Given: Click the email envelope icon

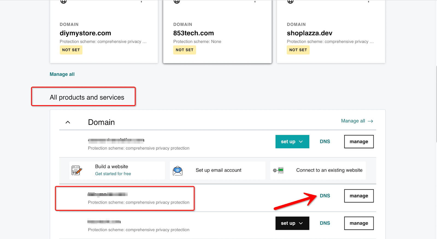Looking at the screenshot, I should (178, 171).
